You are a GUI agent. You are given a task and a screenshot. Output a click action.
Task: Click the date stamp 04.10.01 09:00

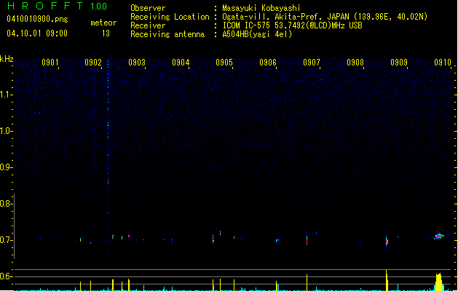coord(37,33)
